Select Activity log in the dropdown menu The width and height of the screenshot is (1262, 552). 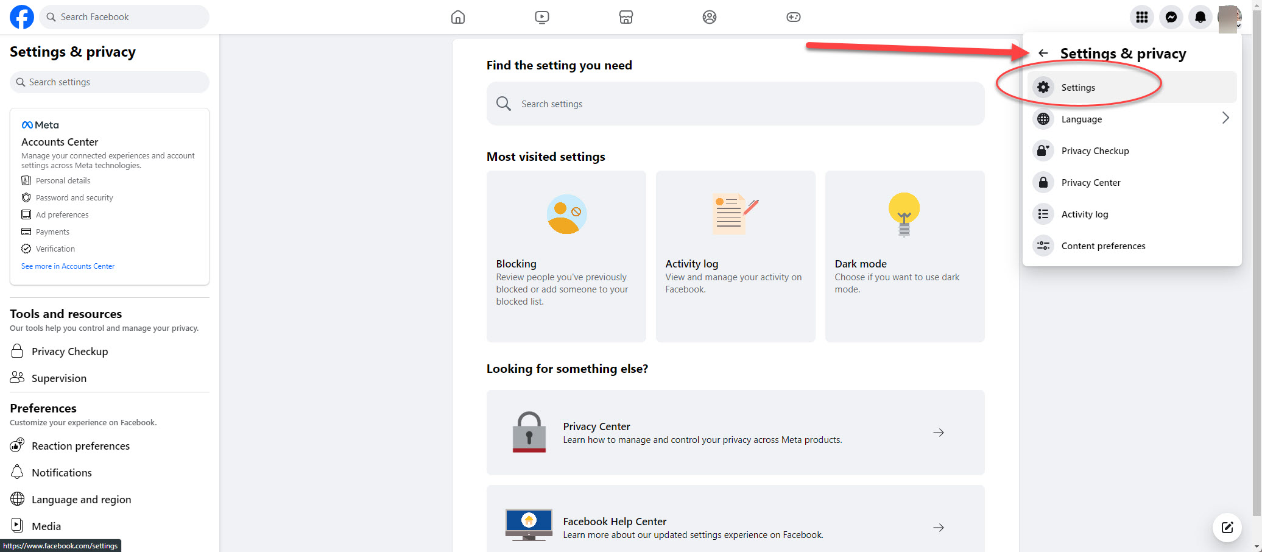point(1084,214)
